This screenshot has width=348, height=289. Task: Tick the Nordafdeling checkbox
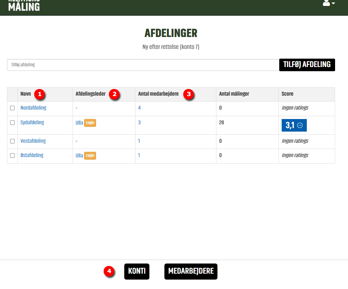coord(13,108)
